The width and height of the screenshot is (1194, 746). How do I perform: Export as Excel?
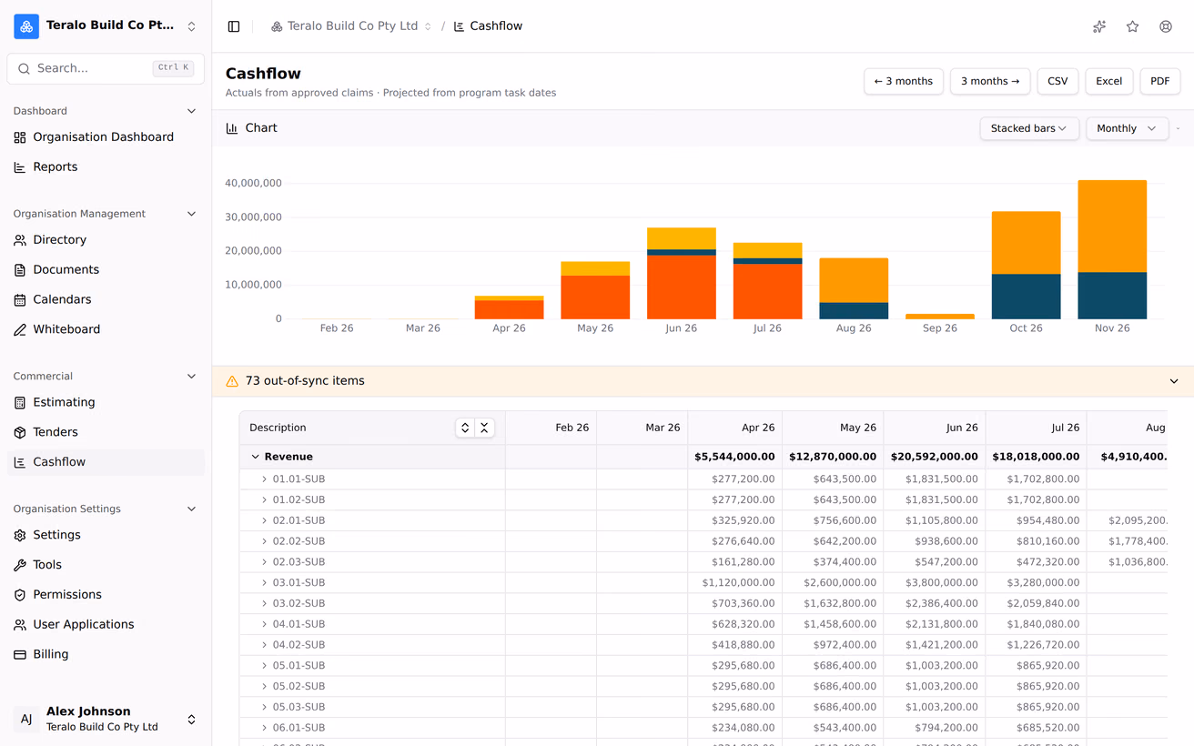point(1108,81)
